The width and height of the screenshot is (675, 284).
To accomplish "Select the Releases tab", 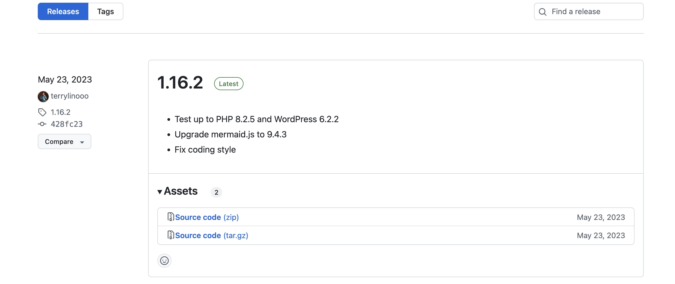I will click(63, 11).
